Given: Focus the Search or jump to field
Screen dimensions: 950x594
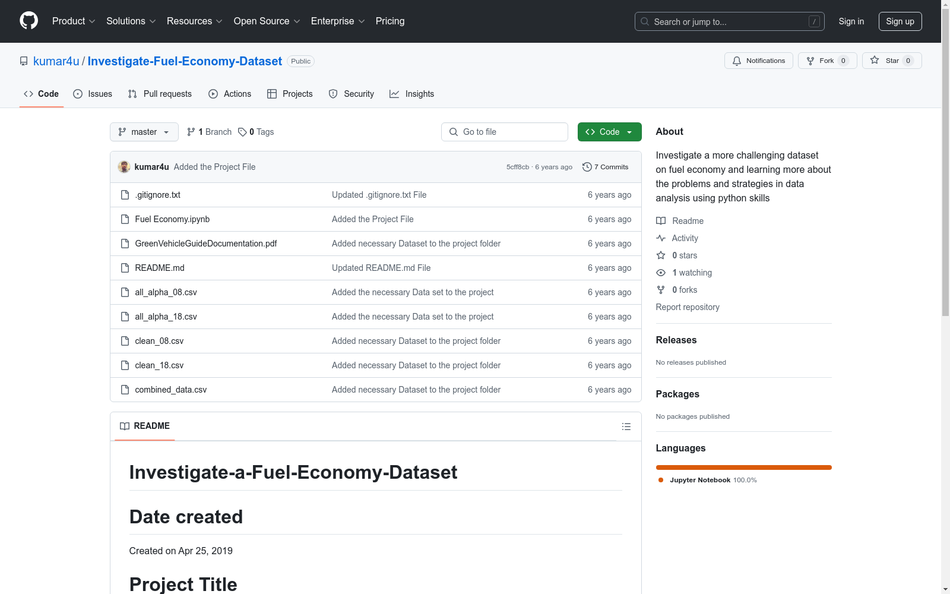Looking at the screenshot, I should 730,21.
